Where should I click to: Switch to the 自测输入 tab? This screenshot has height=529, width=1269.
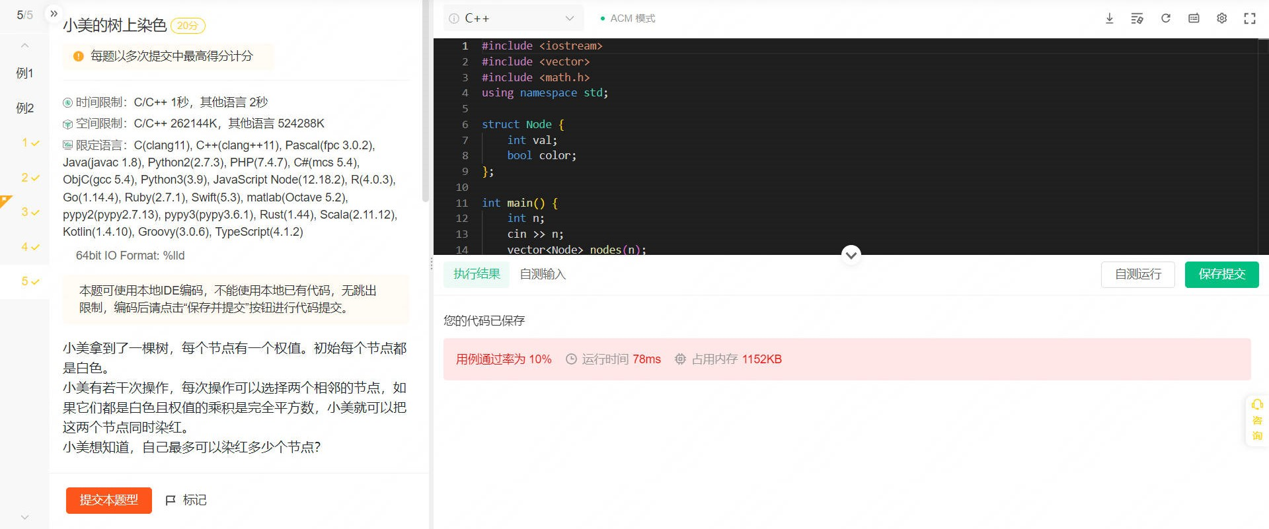(543, 274)
